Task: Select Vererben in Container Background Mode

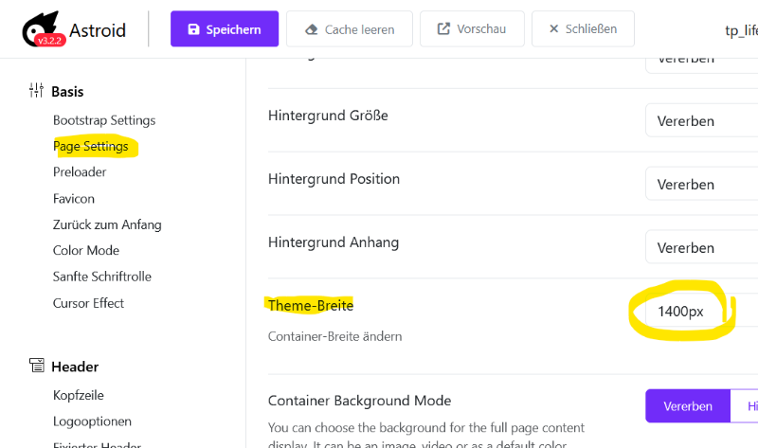Action: [x=688, y=406]
